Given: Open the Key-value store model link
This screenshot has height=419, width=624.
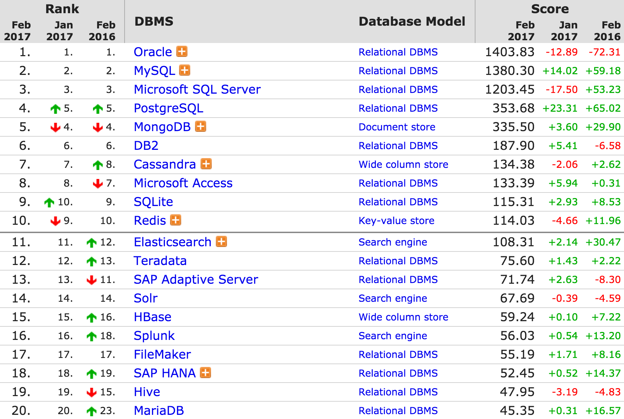Looking at the screenshot, I should [x=396, y=221].
